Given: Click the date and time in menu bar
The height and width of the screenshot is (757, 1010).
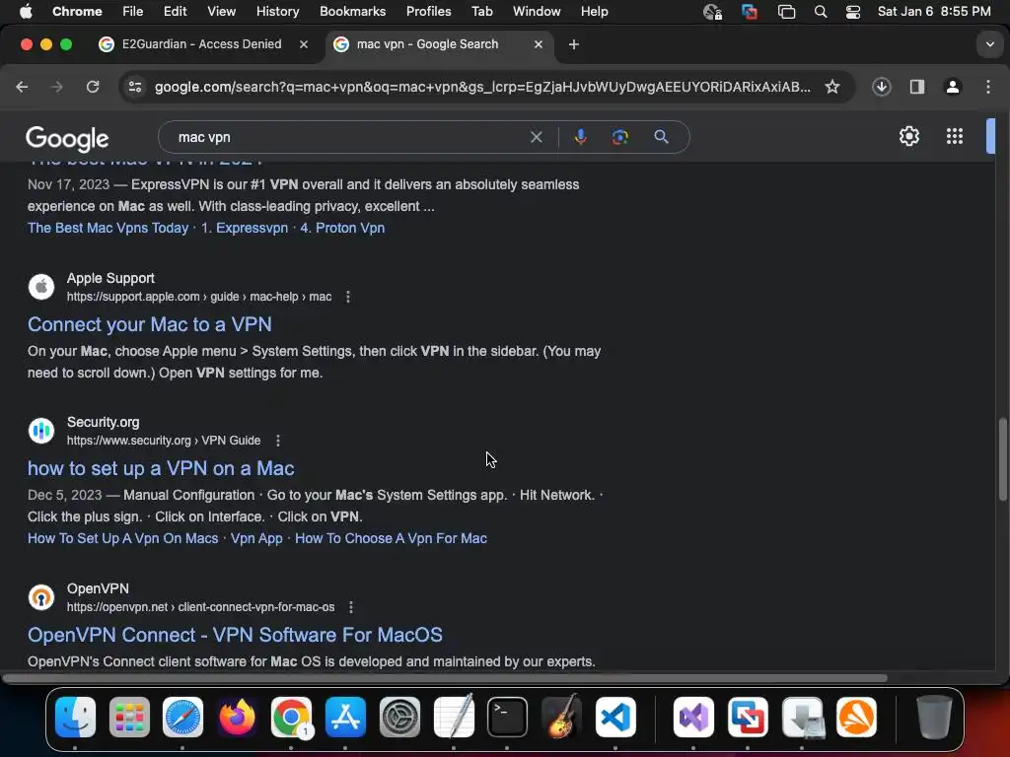Looking at the screenshot, I should [x=934, y=12].
